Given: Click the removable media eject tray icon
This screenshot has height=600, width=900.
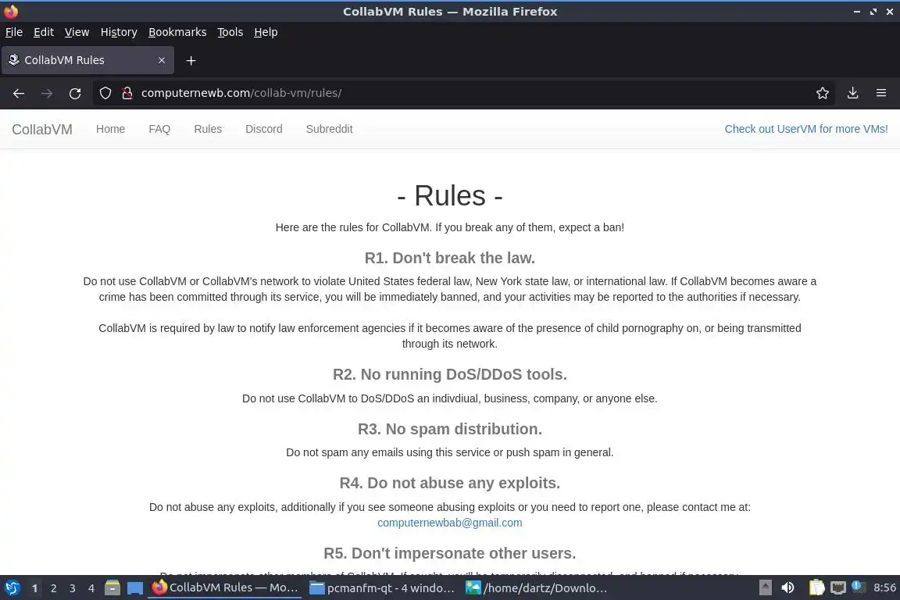Looking at the screenshot, I should coord(765,588).
